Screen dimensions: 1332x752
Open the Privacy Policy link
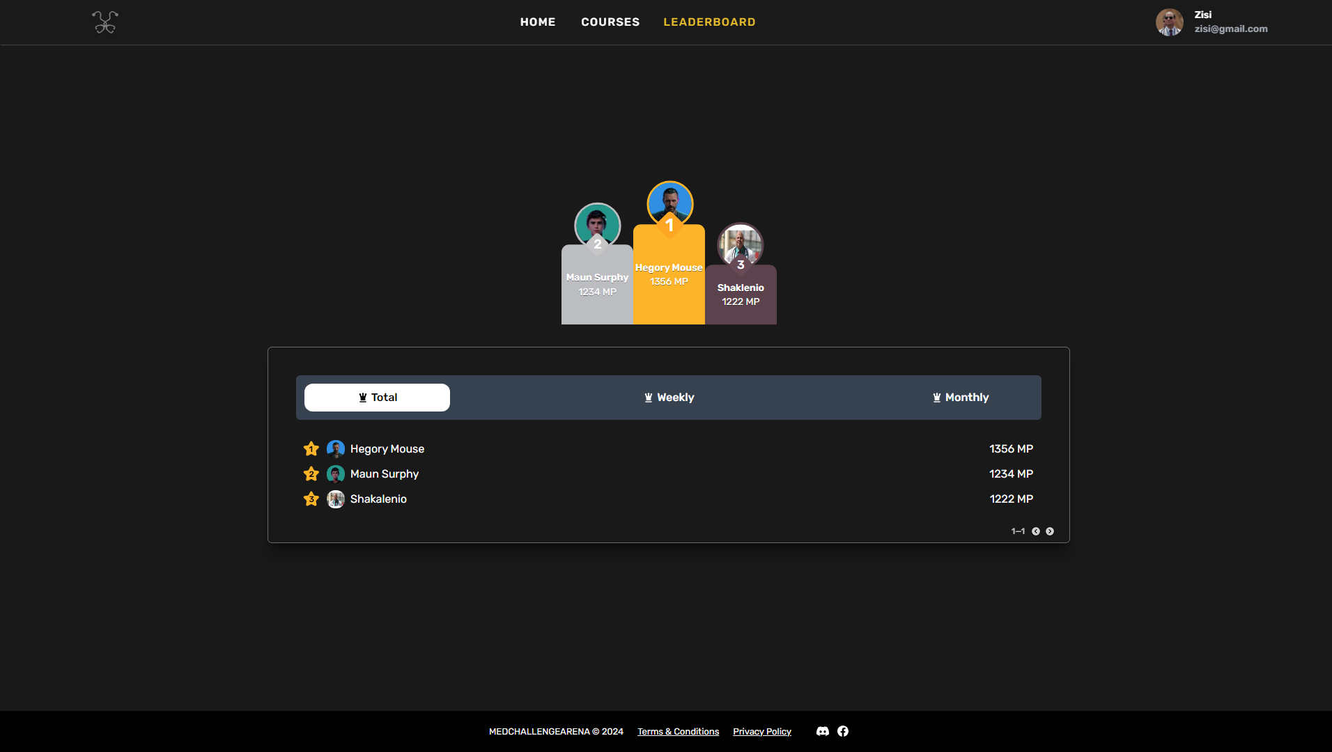click(x=762, y=732)
